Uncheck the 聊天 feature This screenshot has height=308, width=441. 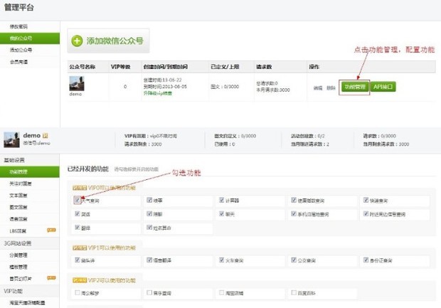pyautogui.click(x=222, y=214)
